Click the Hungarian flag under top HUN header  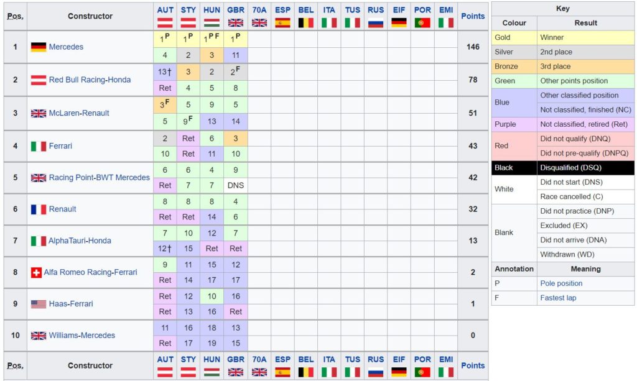click(x=212, y=23)
